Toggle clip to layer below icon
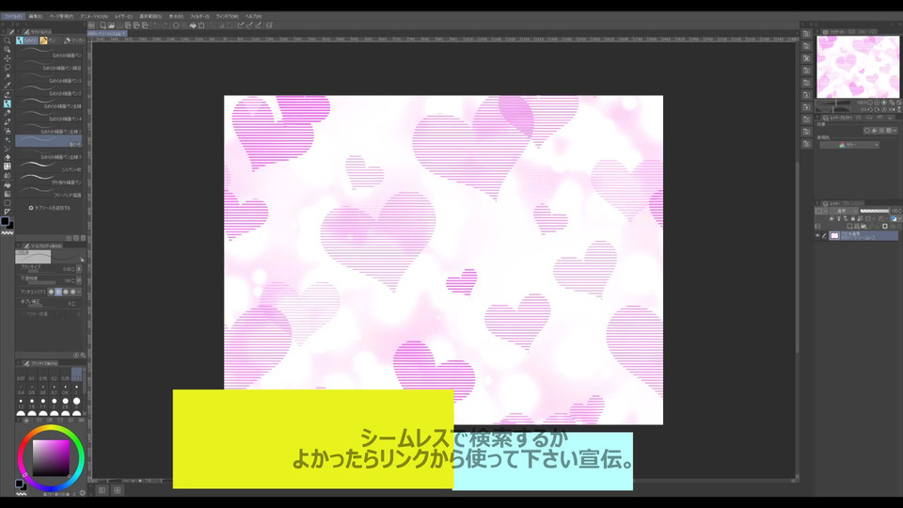 point(831,219)
